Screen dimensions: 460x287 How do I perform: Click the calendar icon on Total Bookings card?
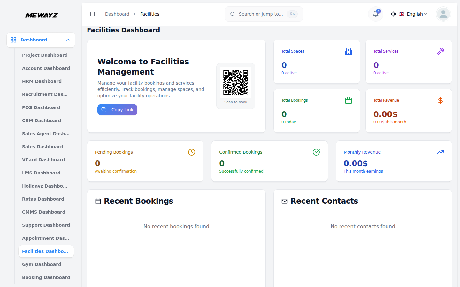click(348, 100)
